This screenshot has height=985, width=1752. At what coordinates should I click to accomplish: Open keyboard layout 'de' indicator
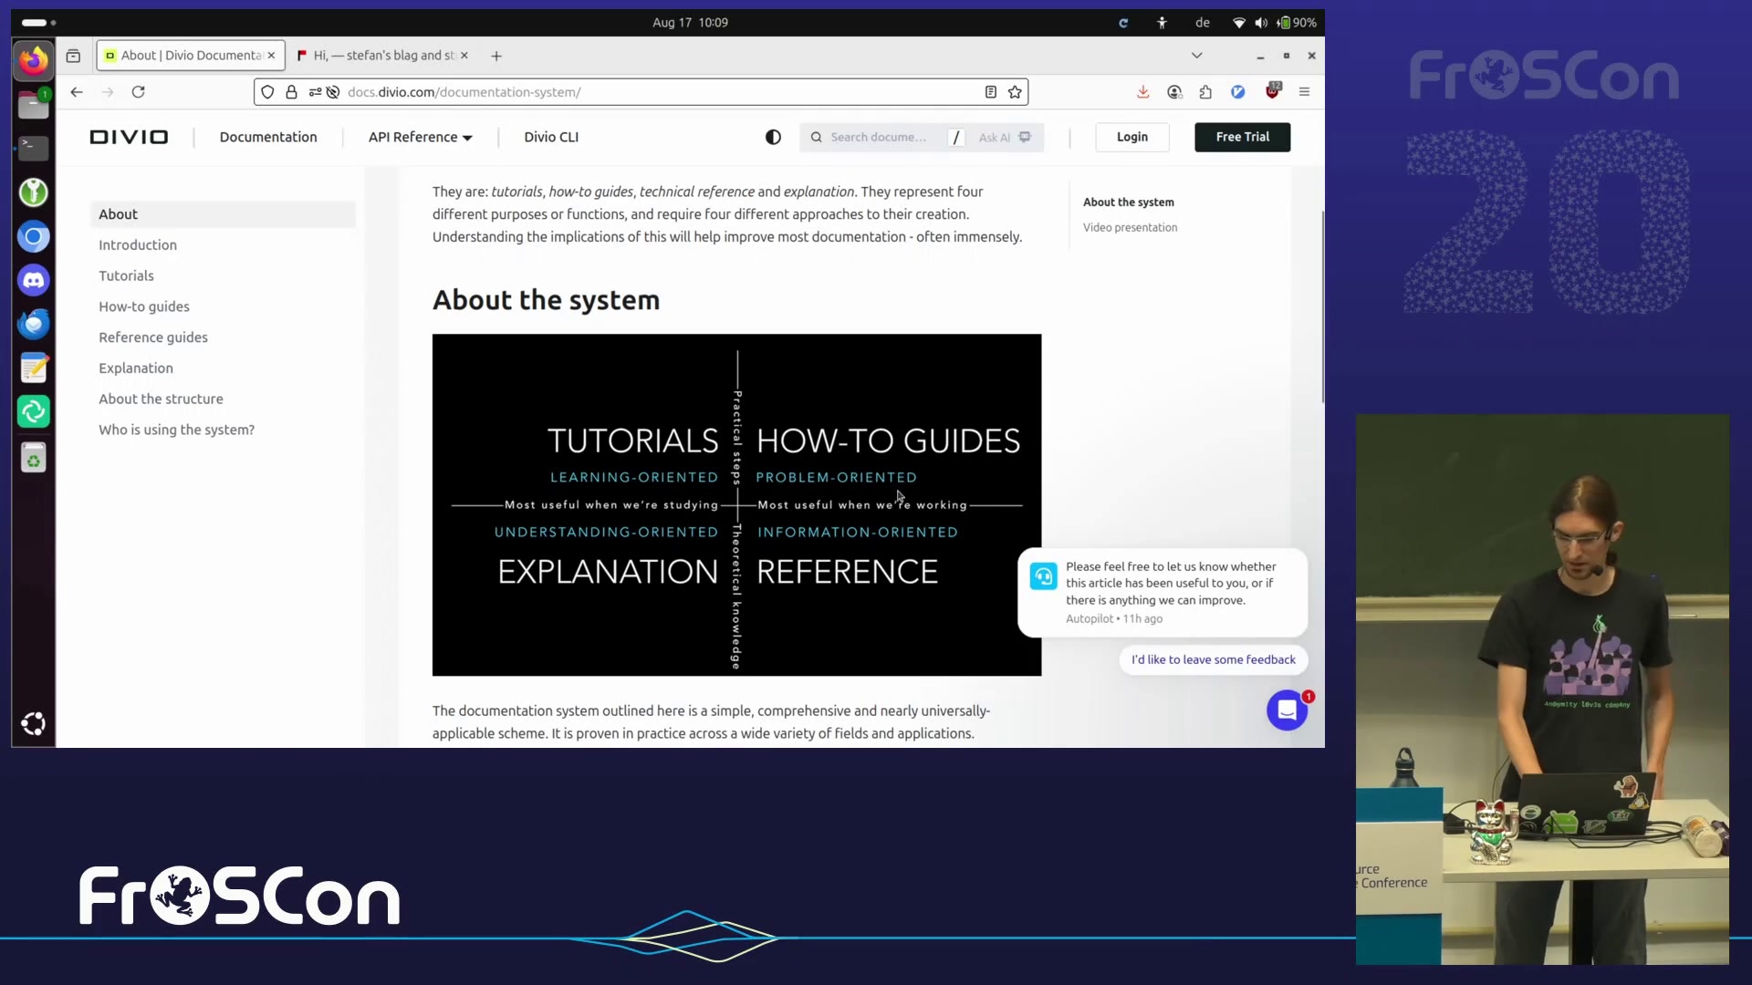click(1203, 23)
